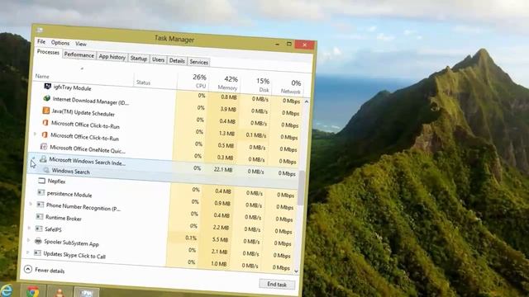This screenshot has width=529, height=297.
Task: Click the 0.1% CPU value
Action: [x=191, y=238]
